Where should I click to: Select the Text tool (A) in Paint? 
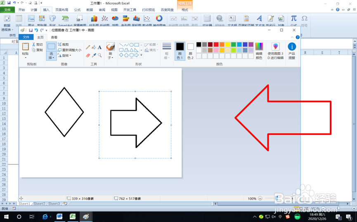(100, 47)
